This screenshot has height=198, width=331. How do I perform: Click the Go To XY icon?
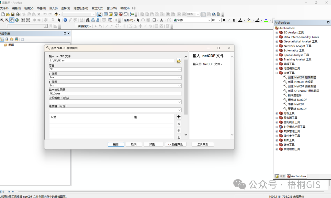[x=98, y=20]
